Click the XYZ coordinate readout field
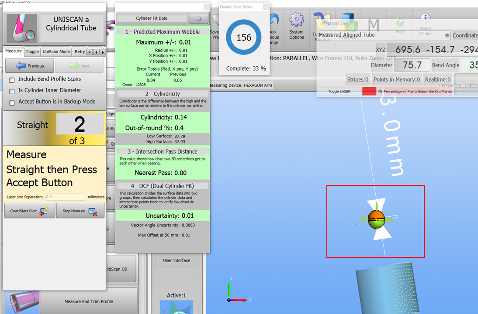The width and height of the screenshot is (478, 314). 433,50
